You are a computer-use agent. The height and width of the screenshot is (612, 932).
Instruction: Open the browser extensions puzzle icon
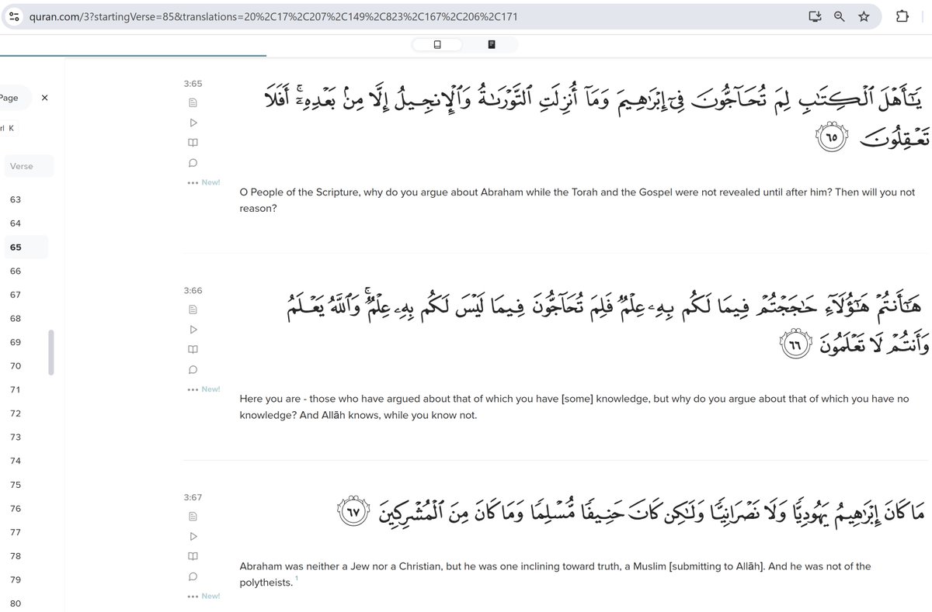902,16
